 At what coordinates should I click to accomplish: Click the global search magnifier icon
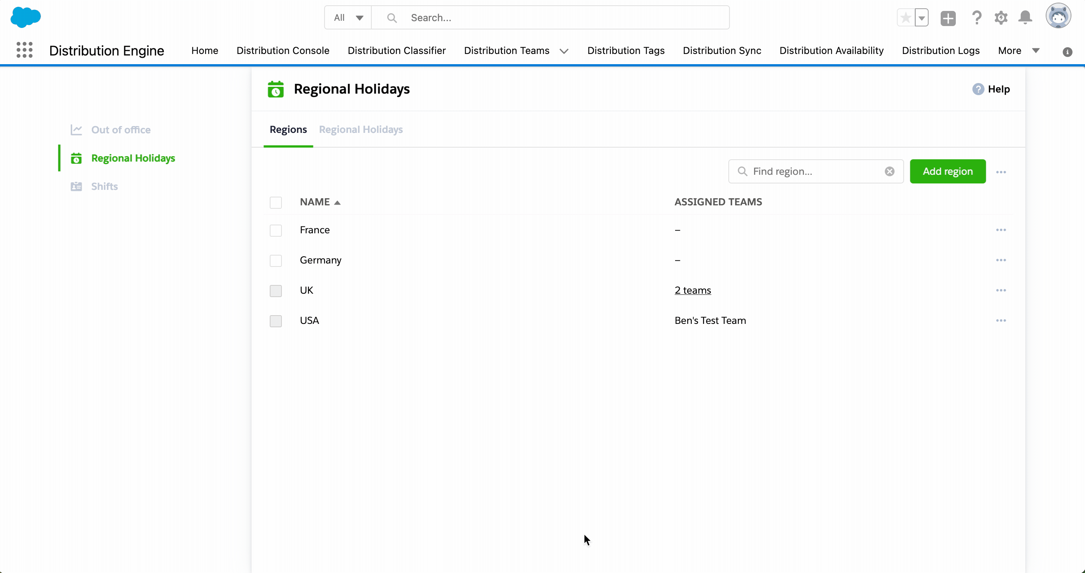click(x=392, y=18)
